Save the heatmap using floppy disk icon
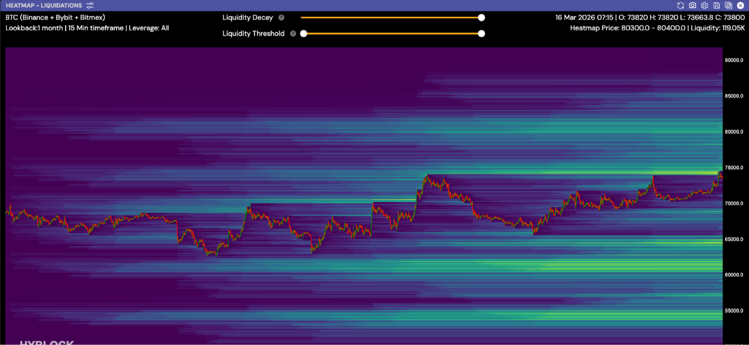 [x=717, y=5]
